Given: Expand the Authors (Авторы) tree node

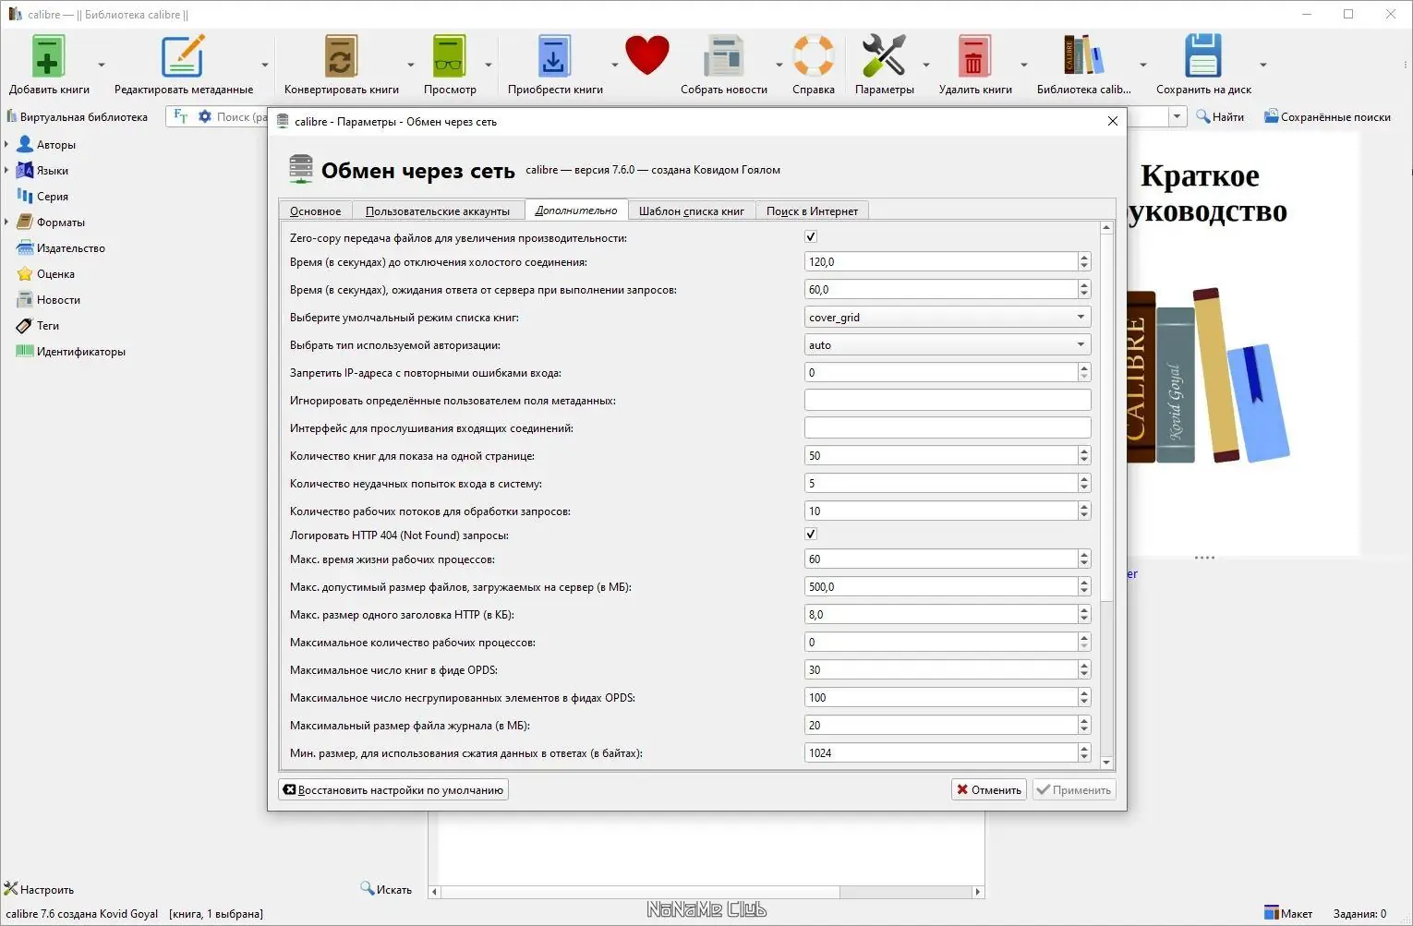Looking at the screenshot, I should pos(6,145).
